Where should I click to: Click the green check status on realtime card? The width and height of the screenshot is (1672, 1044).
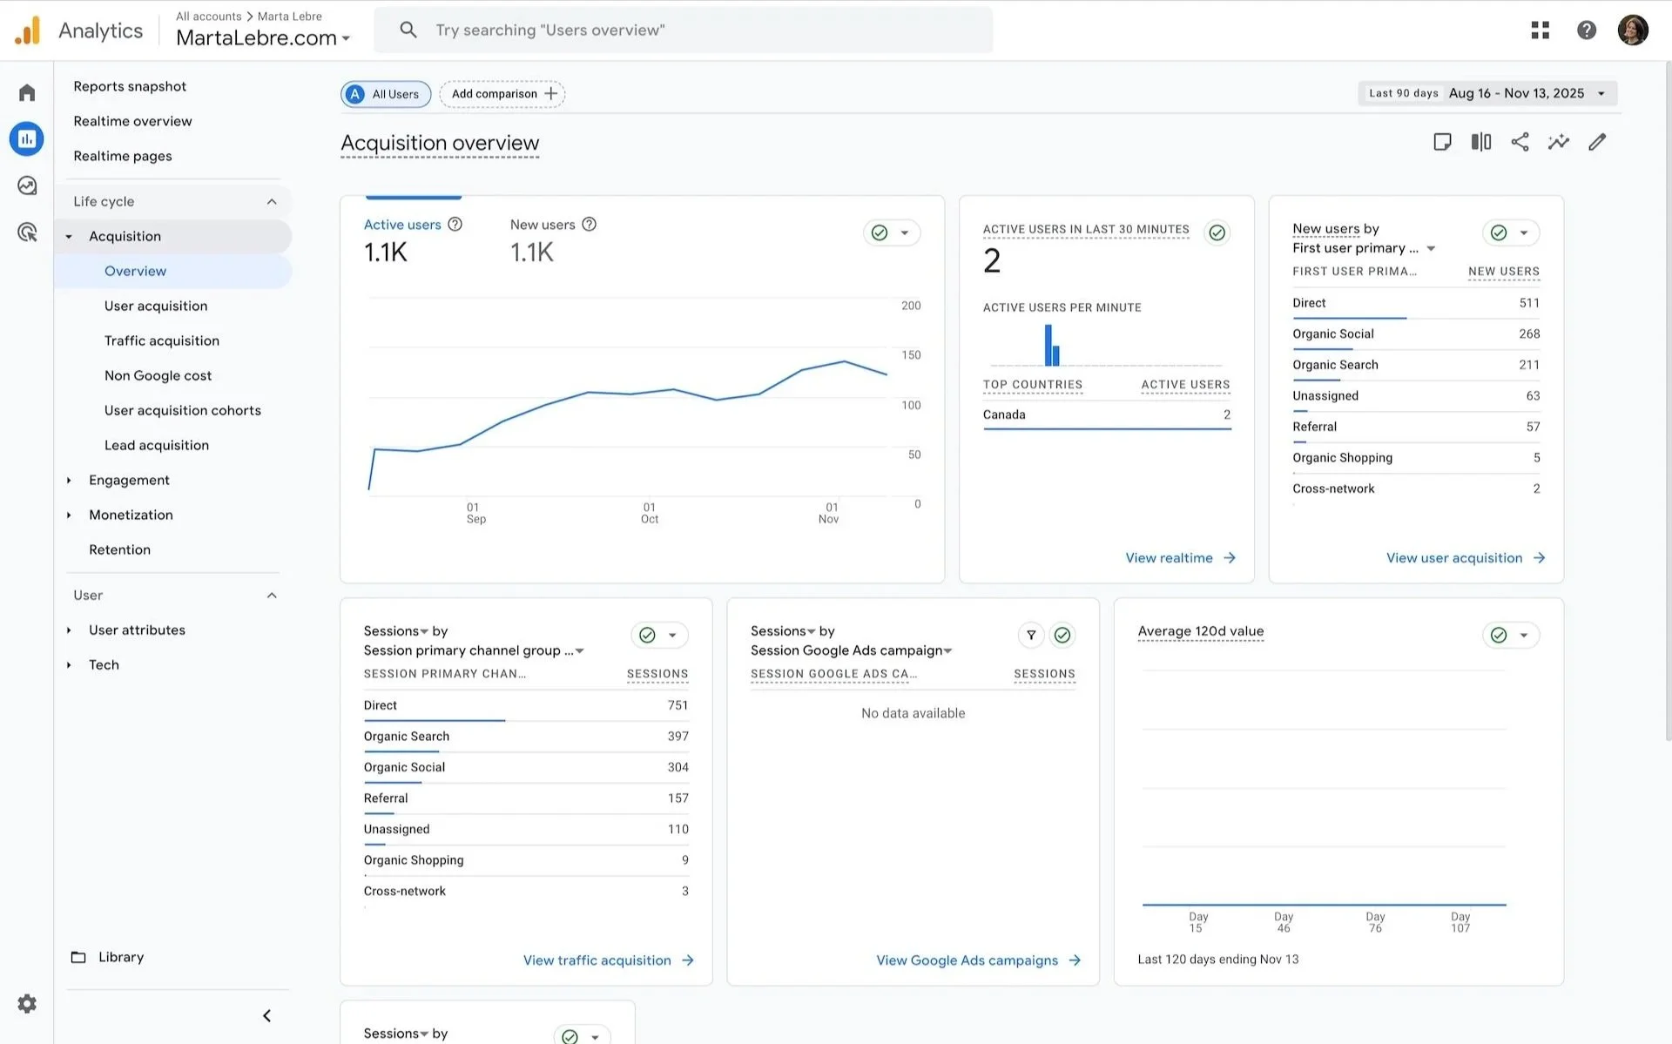1217,232
